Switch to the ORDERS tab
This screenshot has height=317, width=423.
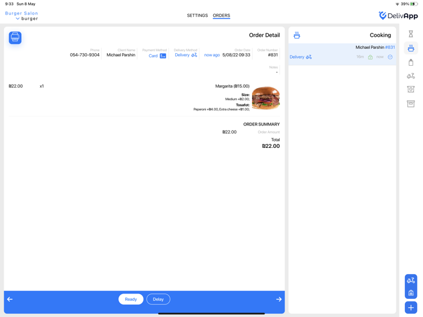pyautogui.click(x=221, y=15)
